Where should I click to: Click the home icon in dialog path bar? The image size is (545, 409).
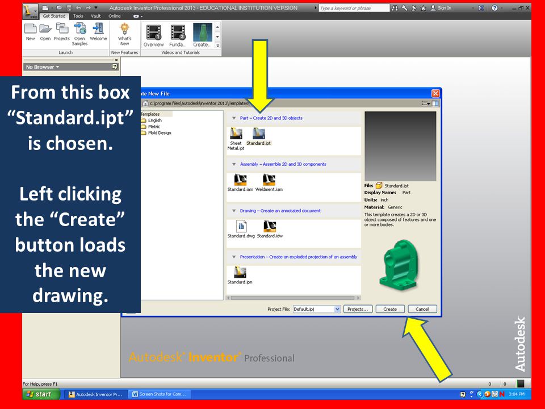146,103
